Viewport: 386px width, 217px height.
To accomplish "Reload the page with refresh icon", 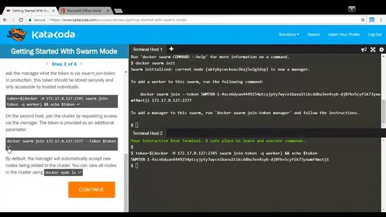I will coord(21,20).
